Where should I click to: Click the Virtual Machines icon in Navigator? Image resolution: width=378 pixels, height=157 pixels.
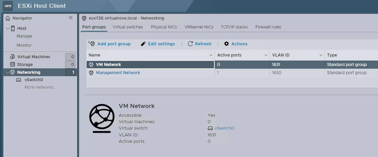coord(13,57)
